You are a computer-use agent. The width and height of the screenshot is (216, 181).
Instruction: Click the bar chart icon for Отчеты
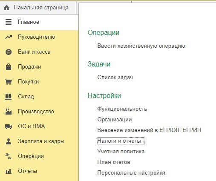(x=9, y=171)
